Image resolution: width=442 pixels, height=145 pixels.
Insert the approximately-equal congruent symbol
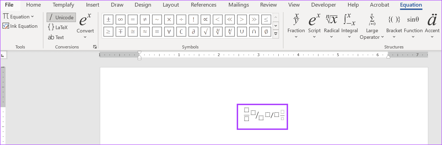point(133,32)
